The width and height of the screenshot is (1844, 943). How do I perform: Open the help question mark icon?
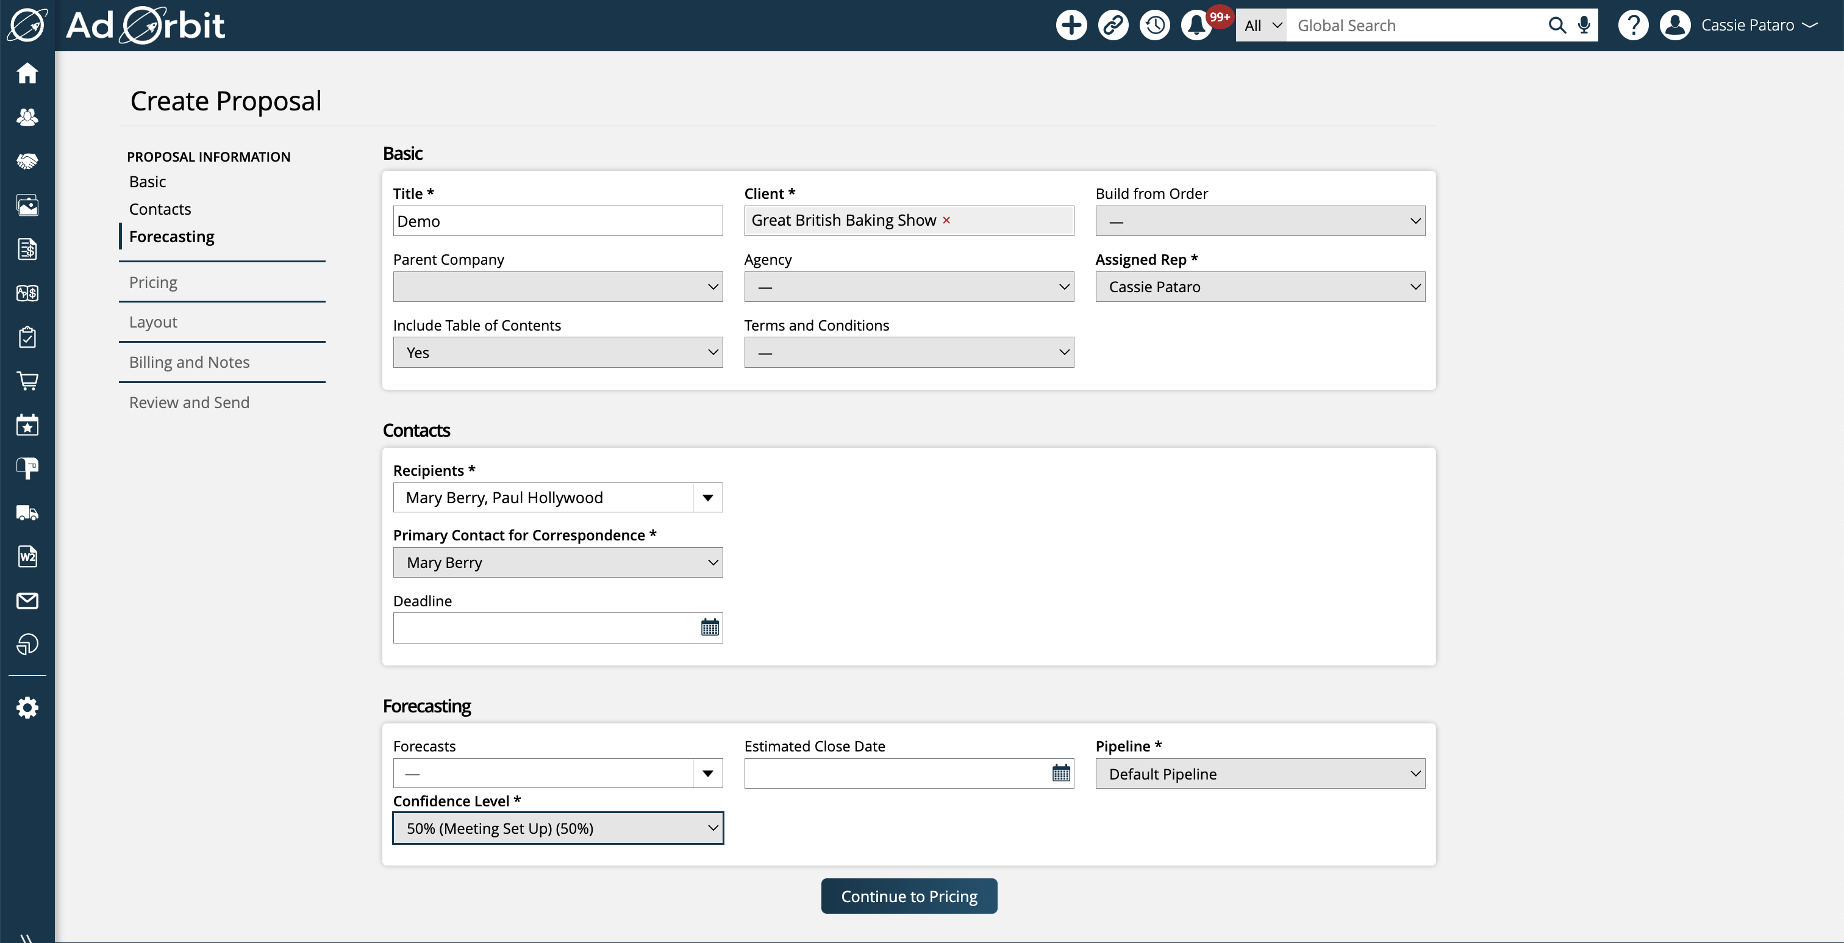[x=1633, y=25]
